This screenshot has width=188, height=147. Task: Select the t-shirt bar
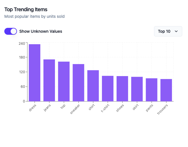(x=108, y=88)
